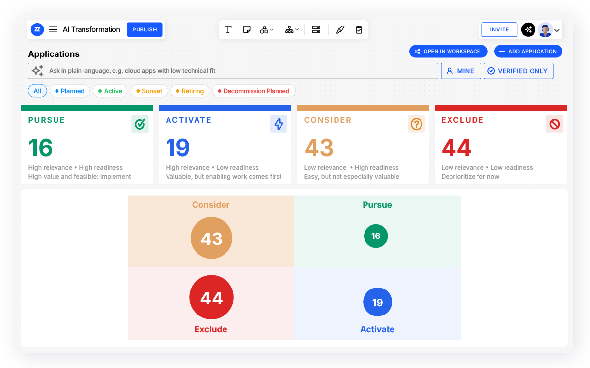Click 'High value and feasible: implement' text
This screenshot has width=590, height=368.
coord(80,177)
